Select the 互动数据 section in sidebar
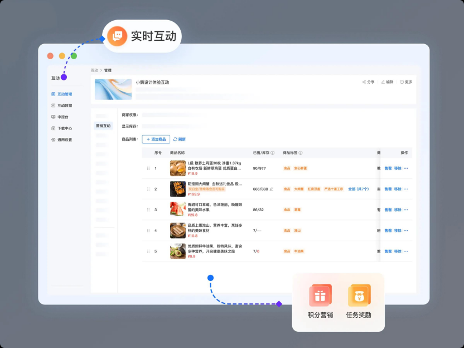 click(x=52, y=104)
